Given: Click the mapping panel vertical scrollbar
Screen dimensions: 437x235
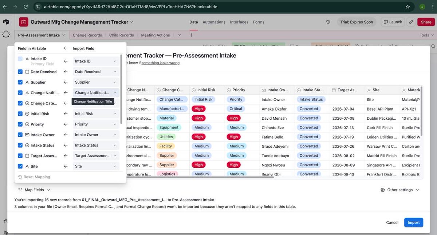Looking at the screenshot, I should pos(121,89).
